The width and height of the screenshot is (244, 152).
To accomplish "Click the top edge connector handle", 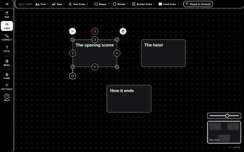I will [95, 40].
